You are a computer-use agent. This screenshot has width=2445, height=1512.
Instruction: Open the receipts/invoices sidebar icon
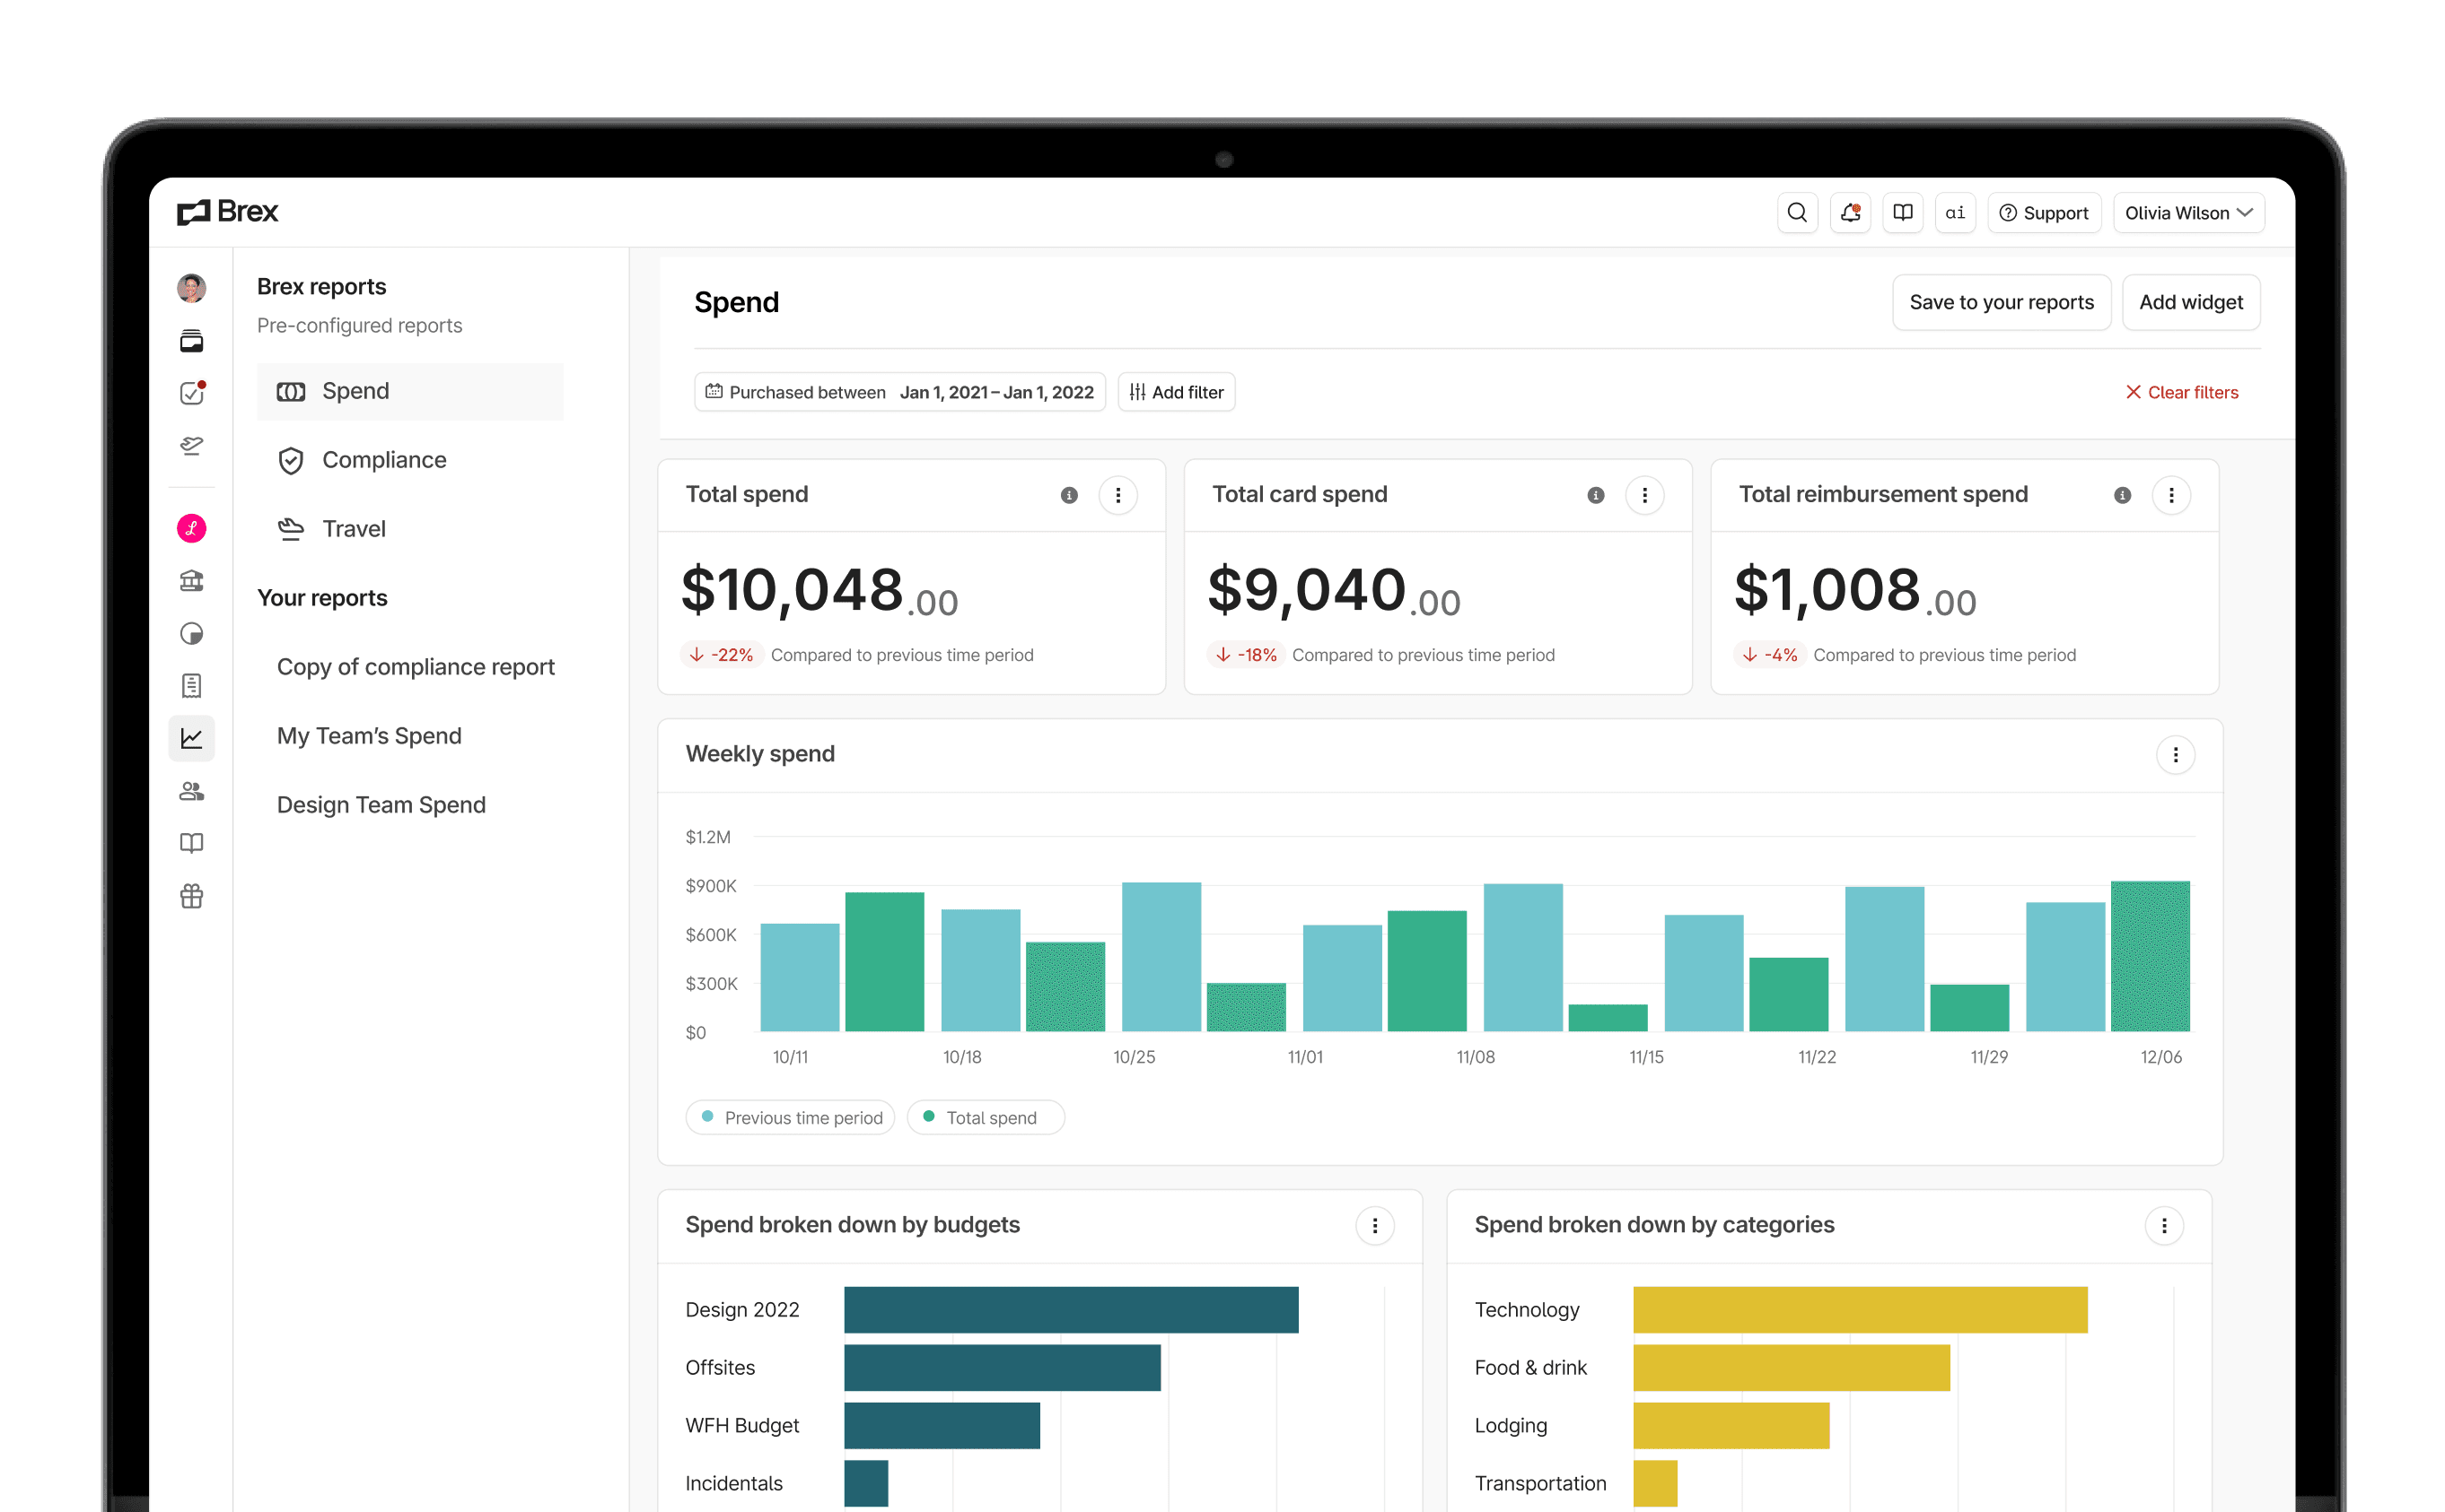(191, 685)
